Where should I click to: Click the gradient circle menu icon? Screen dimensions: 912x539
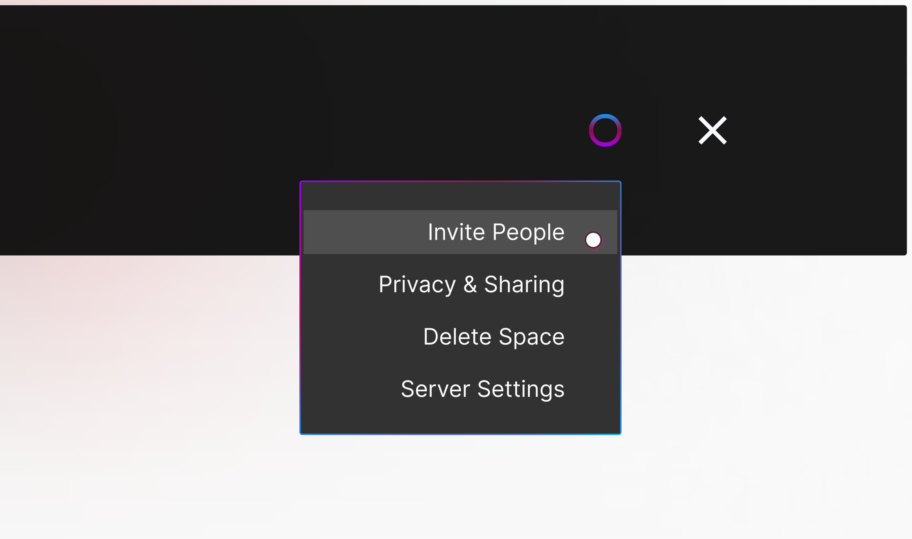[605, 130]
